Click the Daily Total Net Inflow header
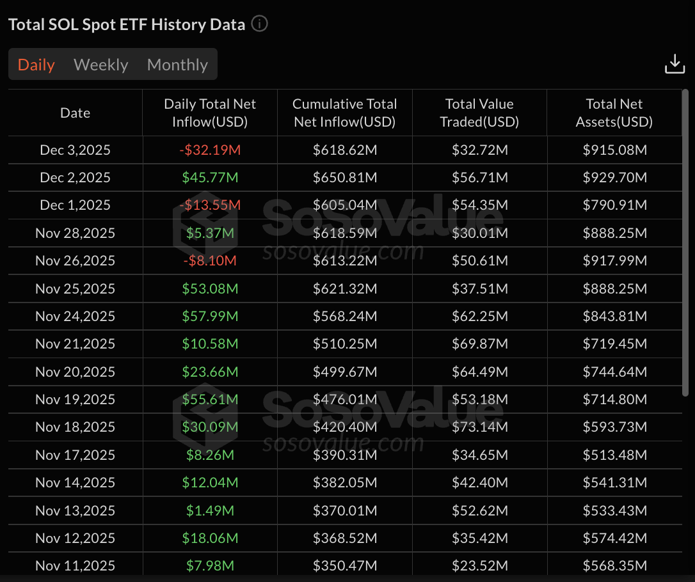Viewport: 695px width, 582px height. (210, 113)
